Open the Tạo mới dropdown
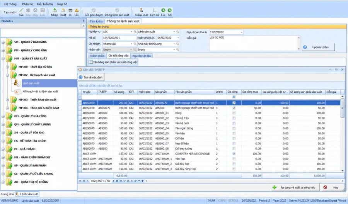Viewport: 348px width, 204px height. point(10,12)
